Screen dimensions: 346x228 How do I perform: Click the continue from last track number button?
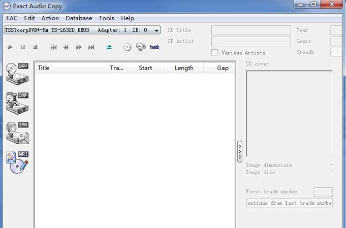click(289, 203)
